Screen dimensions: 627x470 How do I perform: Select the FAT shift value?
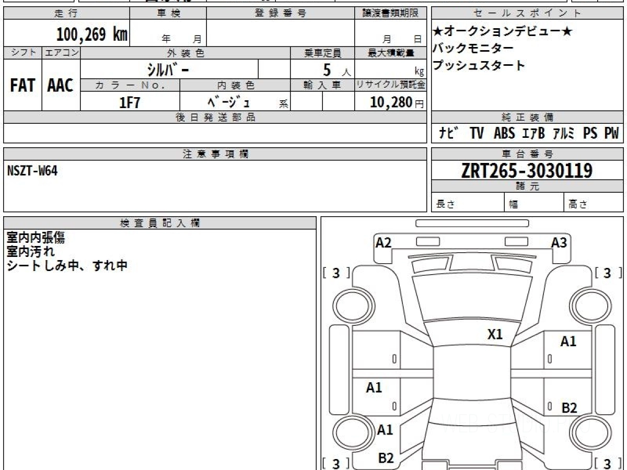(22, 85)
